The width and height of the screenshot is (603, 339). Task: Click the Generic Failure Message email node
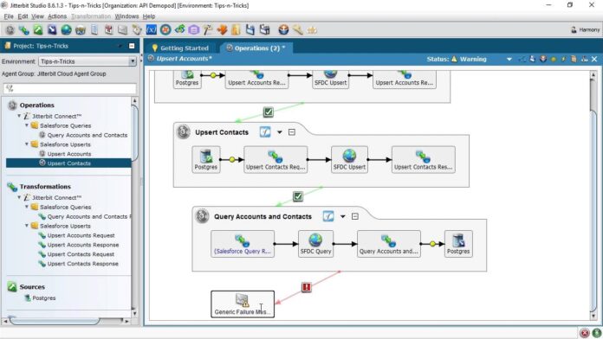[243, 304]
